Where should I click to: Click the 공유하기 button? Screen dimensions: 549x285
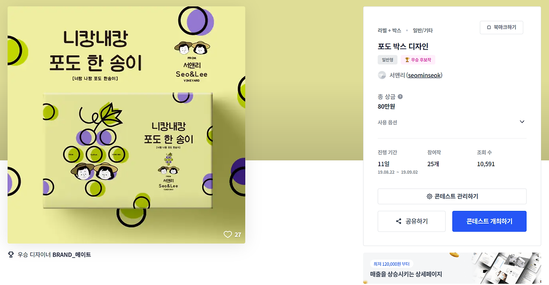click(x=412, y=221)
